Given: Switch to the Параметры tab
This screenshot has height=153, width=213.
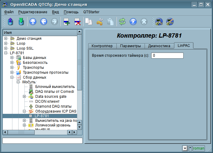Looking at the screenshot, I should [x=130, y=46].
